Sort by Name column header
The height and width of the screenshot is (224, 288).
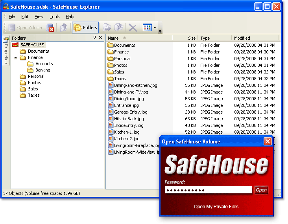pyautogui.click(x=139, y=38)
